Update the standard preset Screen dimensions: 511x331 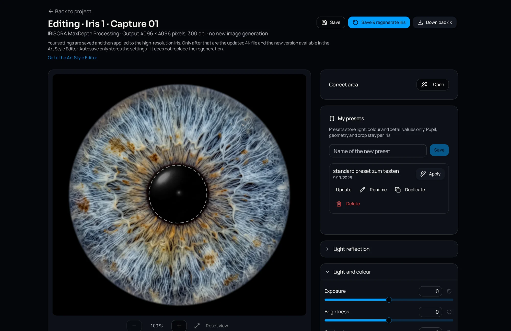[x=343, y=190]
